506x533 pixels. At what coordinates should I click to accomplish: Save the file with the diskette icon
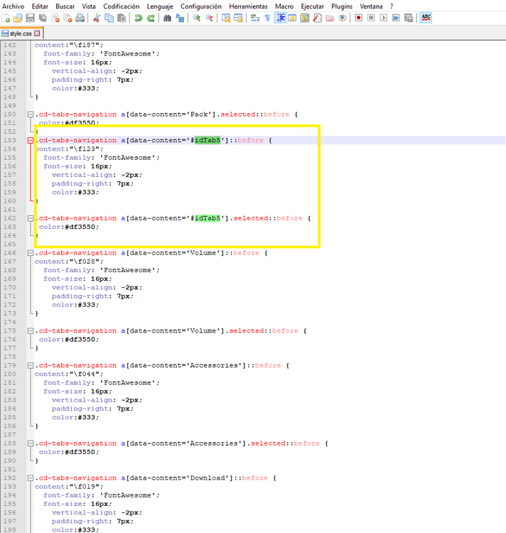click(x=31, y=18)
